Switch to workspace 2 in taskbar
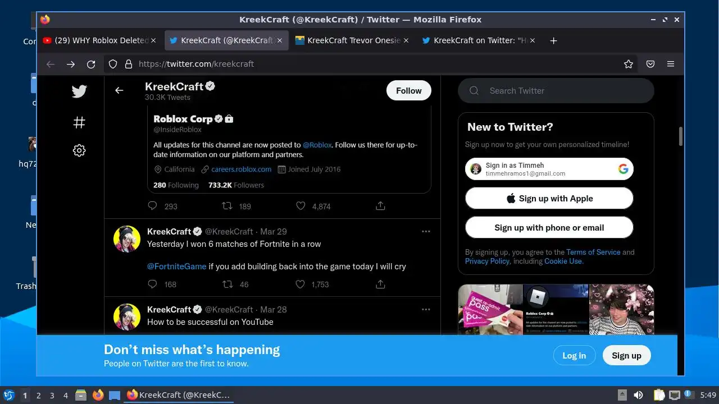 pos(38,396)
